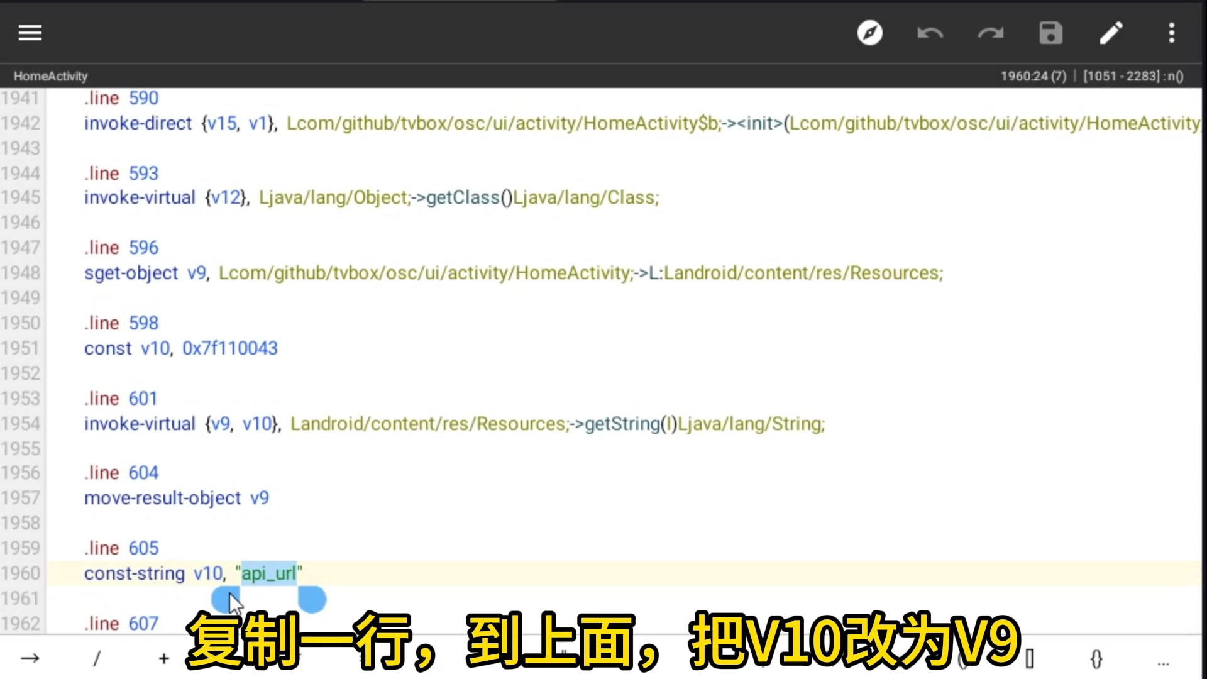Tap invoke-direct instruction on line 1942
The width and height of the screenshot is (1207, 679).
138,123
